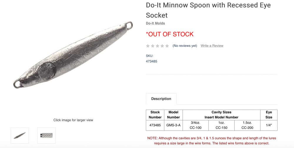Image resolution: width=294 pixels, height=148 pixels.
Task: Click the fourth rating star
Action: (162, 46)
